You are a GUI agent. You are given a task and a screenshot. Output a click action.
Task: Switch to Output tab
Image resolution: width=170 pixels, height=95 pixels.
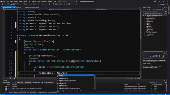[11, 92]
